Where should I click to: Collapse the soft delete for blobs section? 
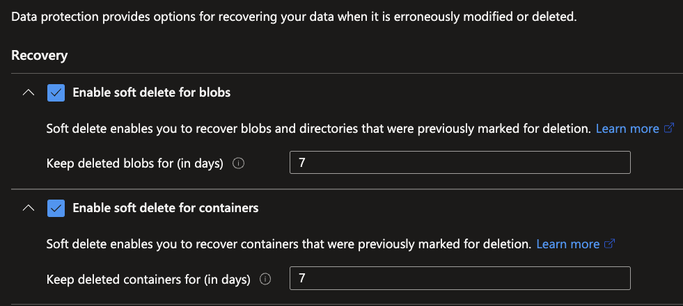pyautogui.click(x=28, y=92)
